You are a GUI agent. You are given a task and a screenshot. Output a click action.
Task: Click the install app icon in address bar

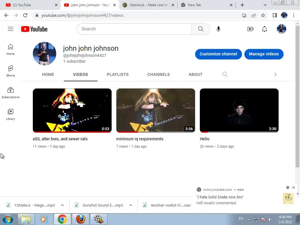244,15
